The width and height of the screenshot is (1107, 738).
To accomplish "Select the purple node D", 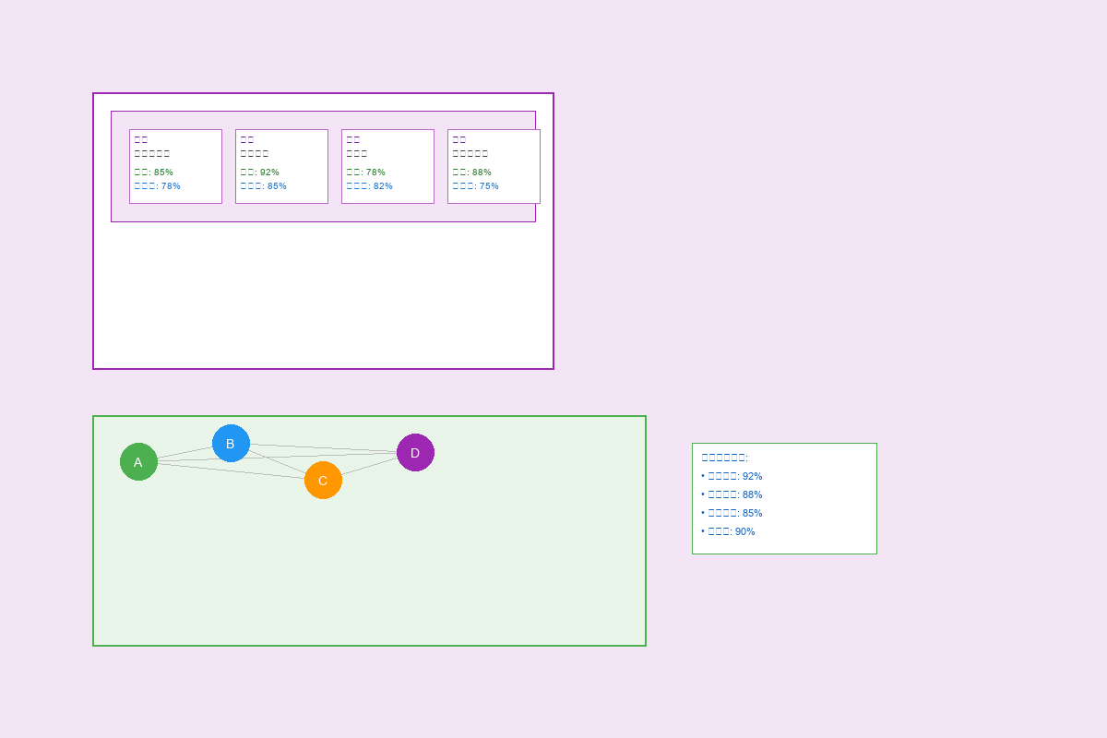I will pyautogui.click(x=415, y=453).
